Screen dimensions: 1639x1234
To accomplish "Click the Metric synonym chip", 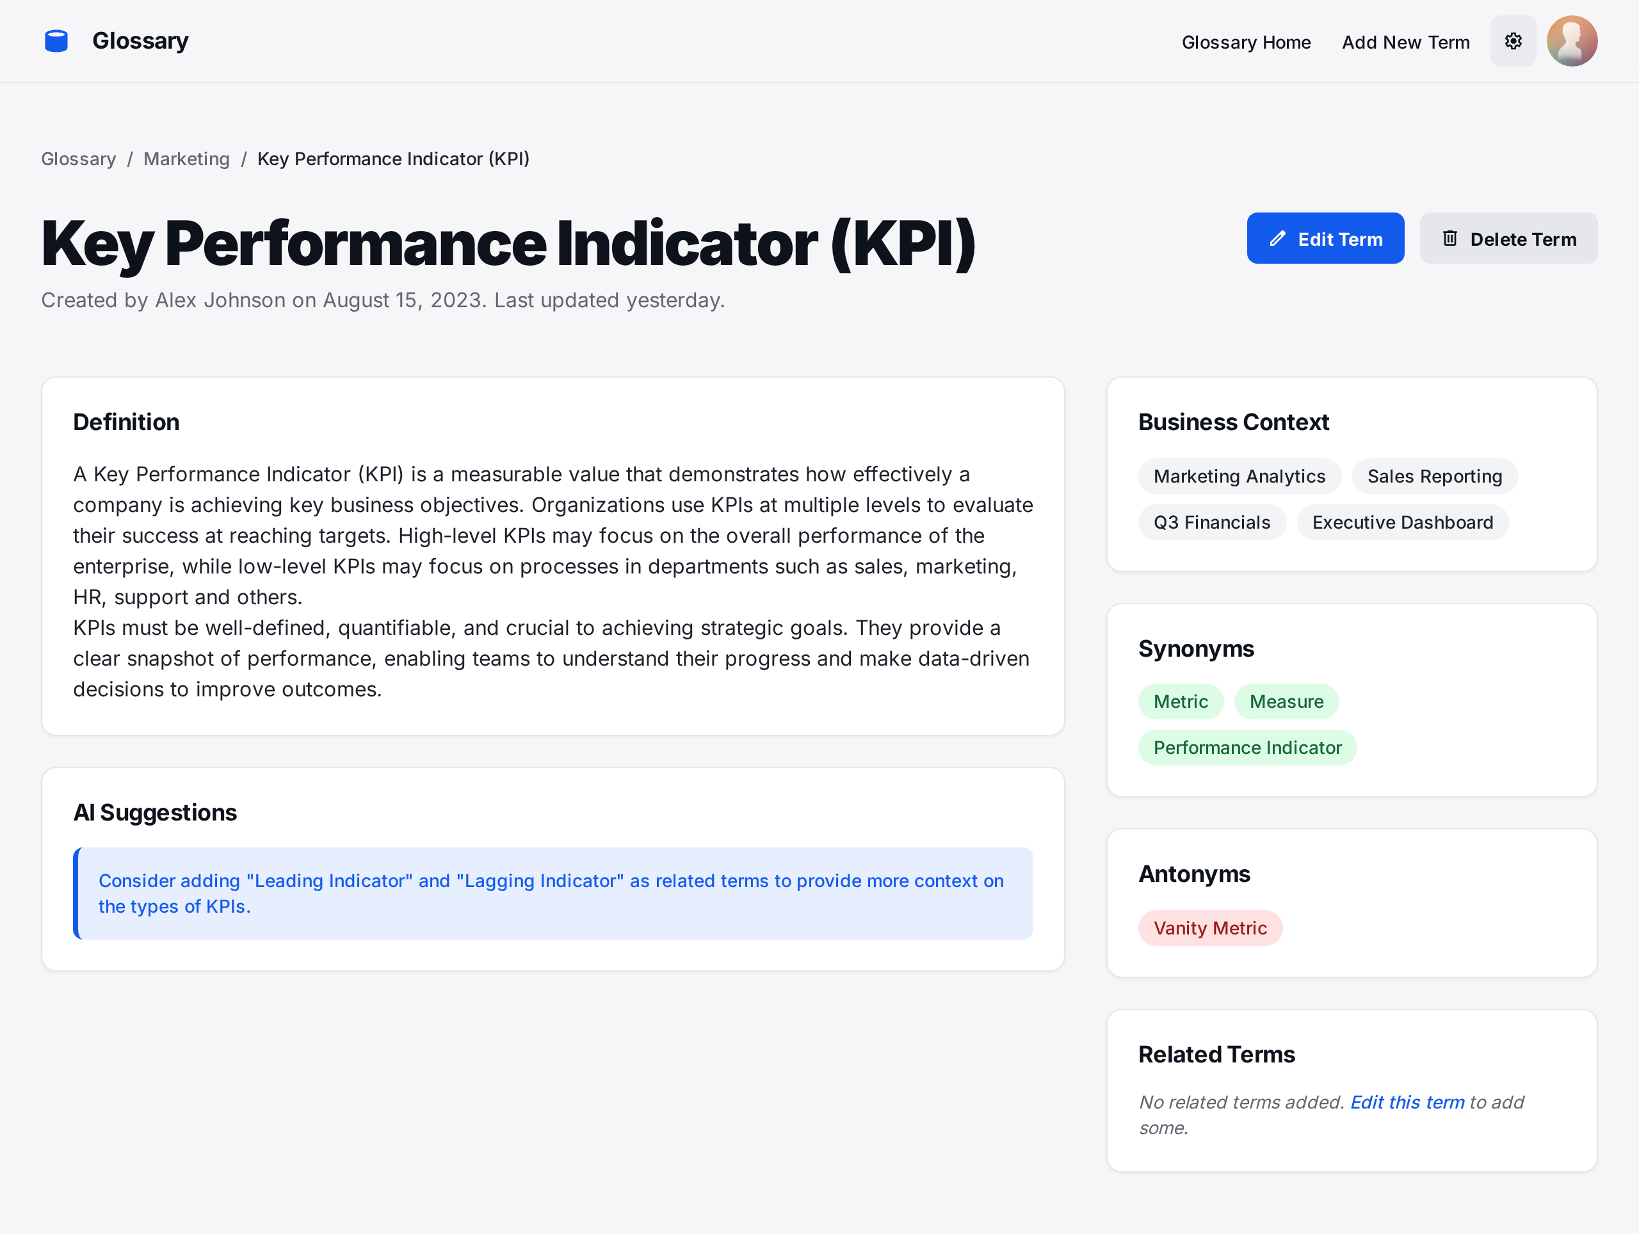I will [1181, 701].
